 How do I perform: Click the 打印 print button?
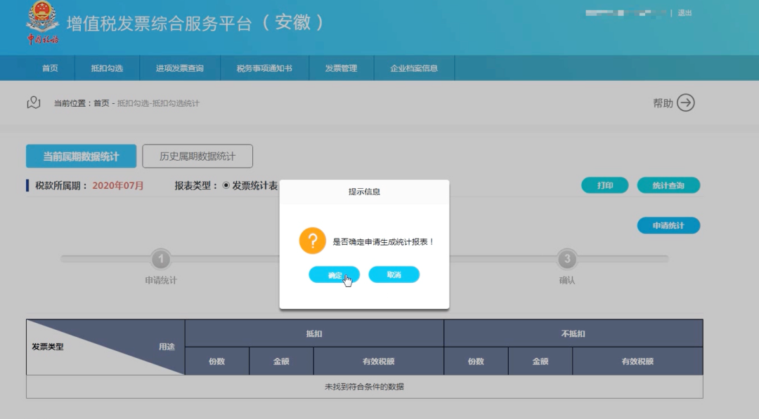click(x=604, y=185)
